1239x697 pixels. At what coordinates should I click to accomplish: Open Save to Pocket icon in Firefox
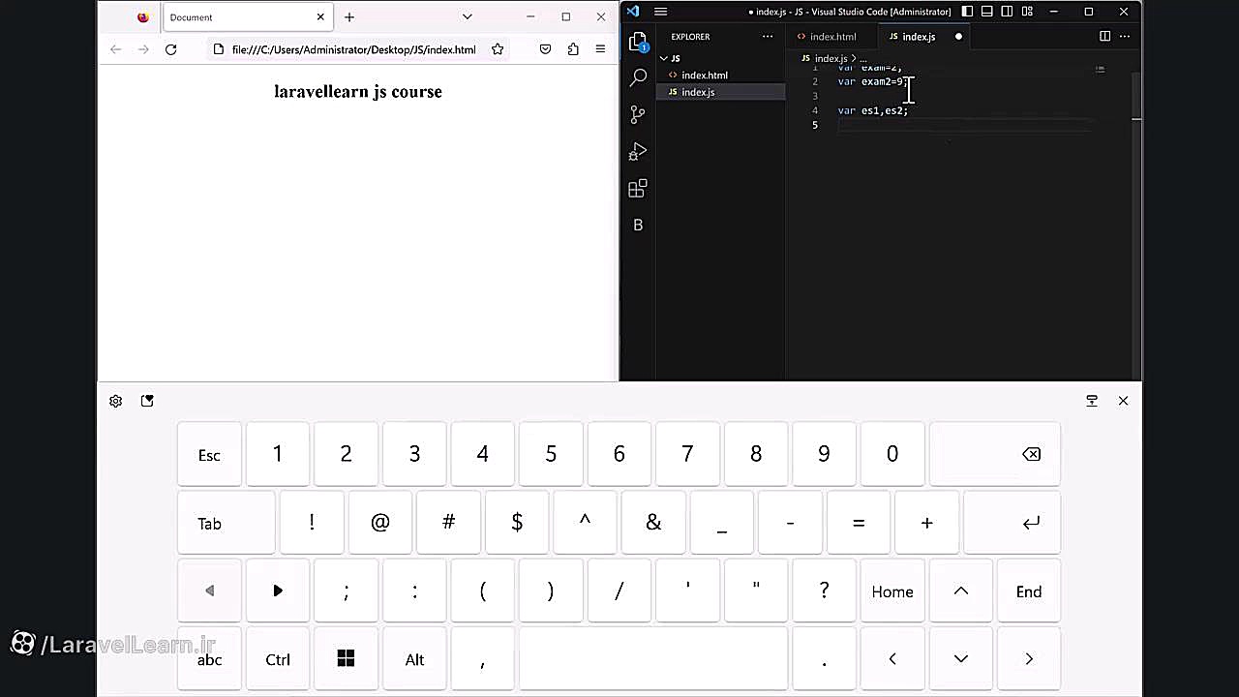(x=545, y=49)
